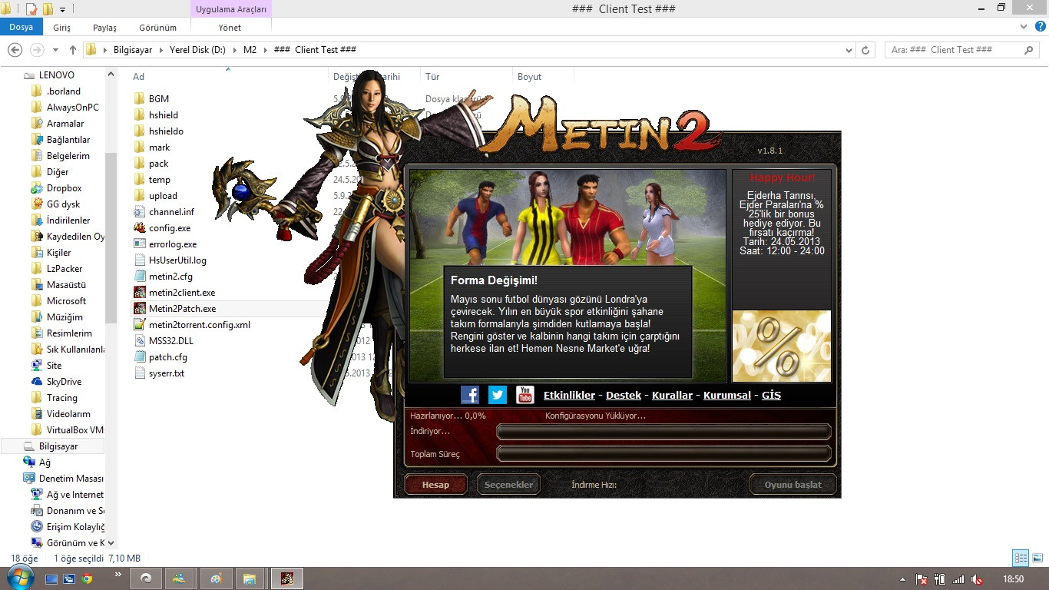Select the config.exe file icon
The height and width of the screenshot is (590, 1049).
140,227
